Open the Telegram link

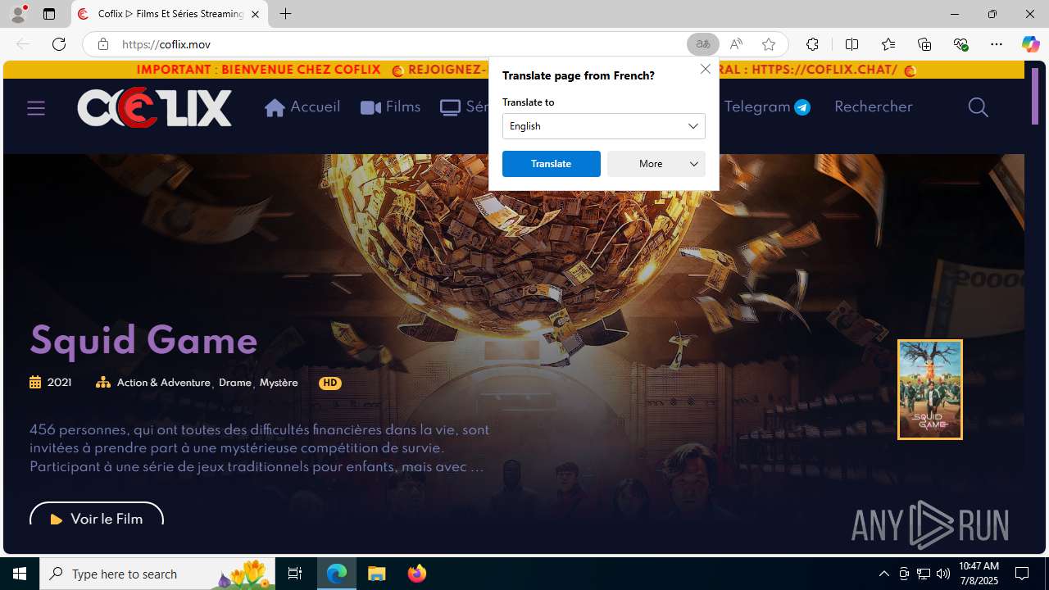click(x=767, y=107)
